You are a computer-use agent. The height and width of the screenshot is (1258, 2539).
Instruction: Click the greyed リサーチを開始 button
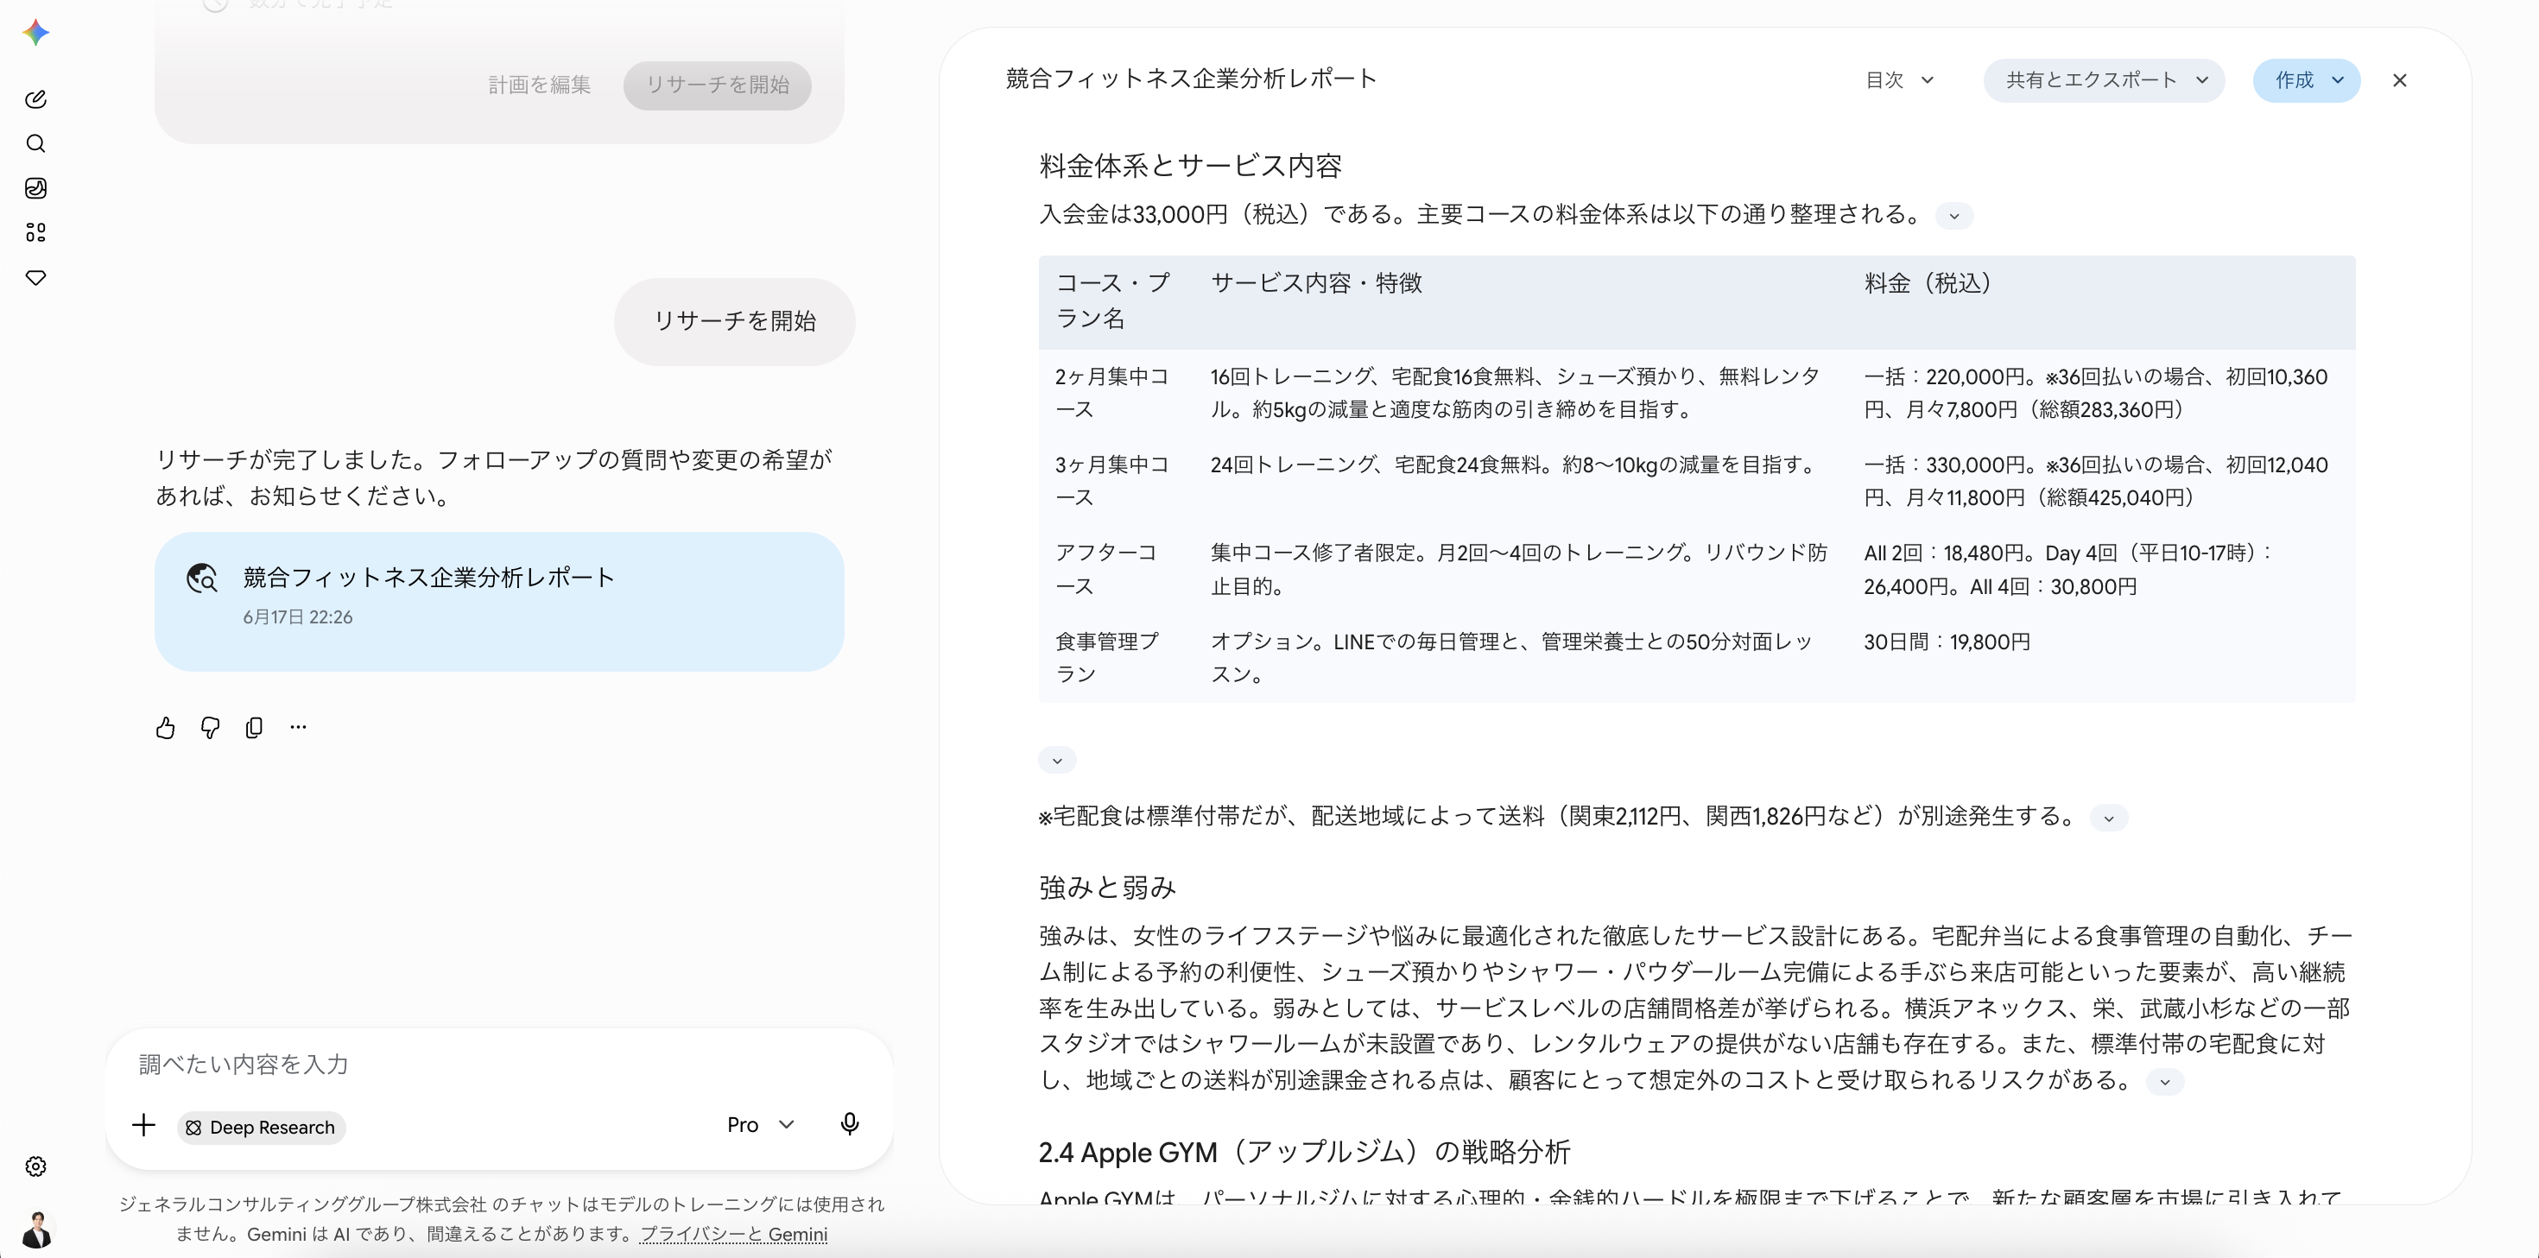[x=718, y=85]
